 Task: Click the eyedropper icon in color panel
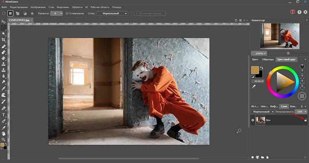(254, 86)
